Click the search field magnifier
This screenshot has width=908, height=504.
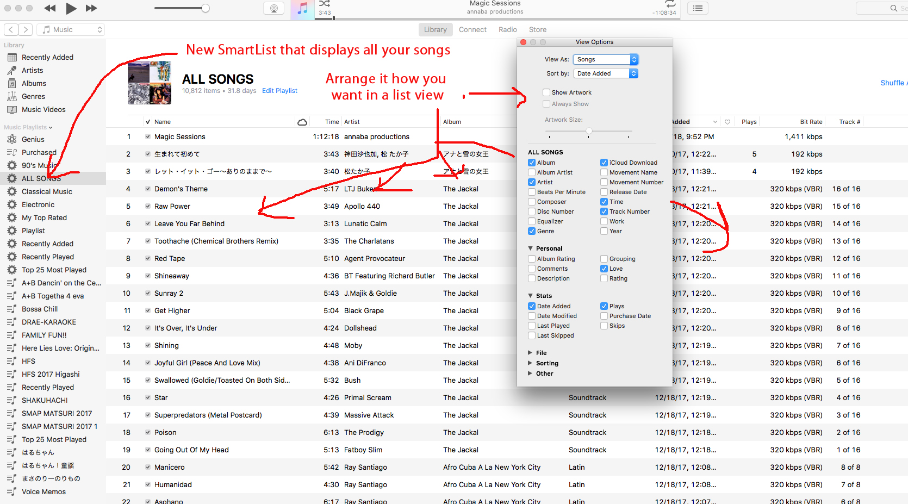tap(894, 8)
